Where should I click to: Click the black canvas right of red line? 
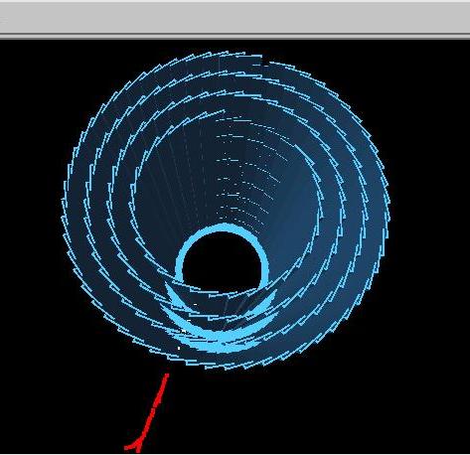[x=298, y=414]
